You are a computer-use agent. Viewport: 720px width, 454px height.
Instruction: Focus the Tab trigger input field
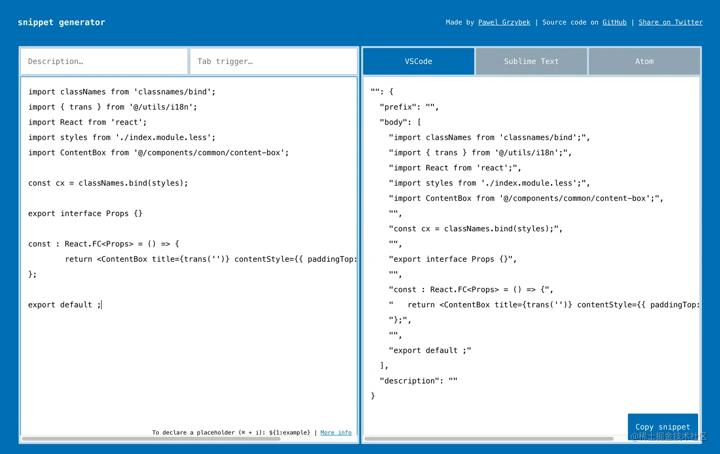(x=273, y=61)
